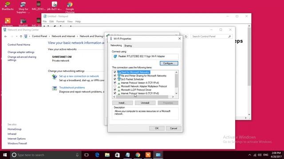The width and height of the screenshot is (284, 159).
Task: Expand recent locations dropdown in Control Panel
Action: (x=17, y=36)
